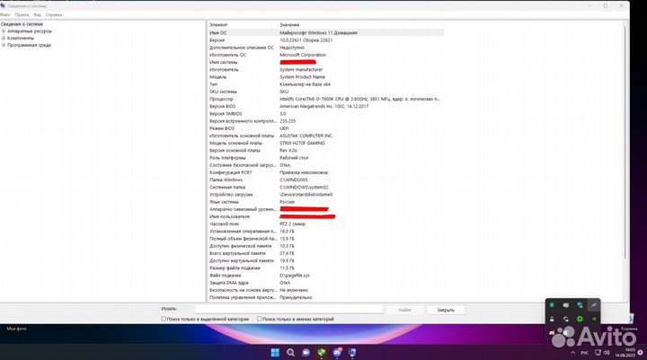The width and height of the screenshot is (647, 360).
Task: Open the purple chat camera taskbar icon
Action: point(306,353)
